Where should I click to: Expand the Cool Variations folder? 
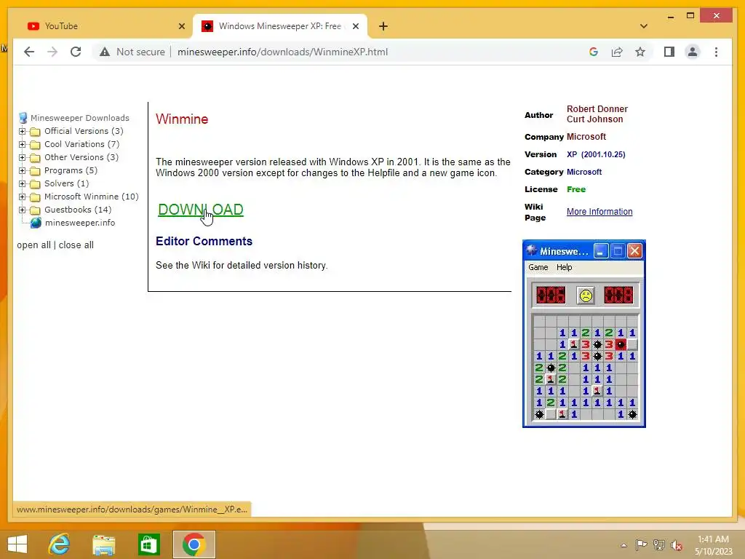coord(22,144)
